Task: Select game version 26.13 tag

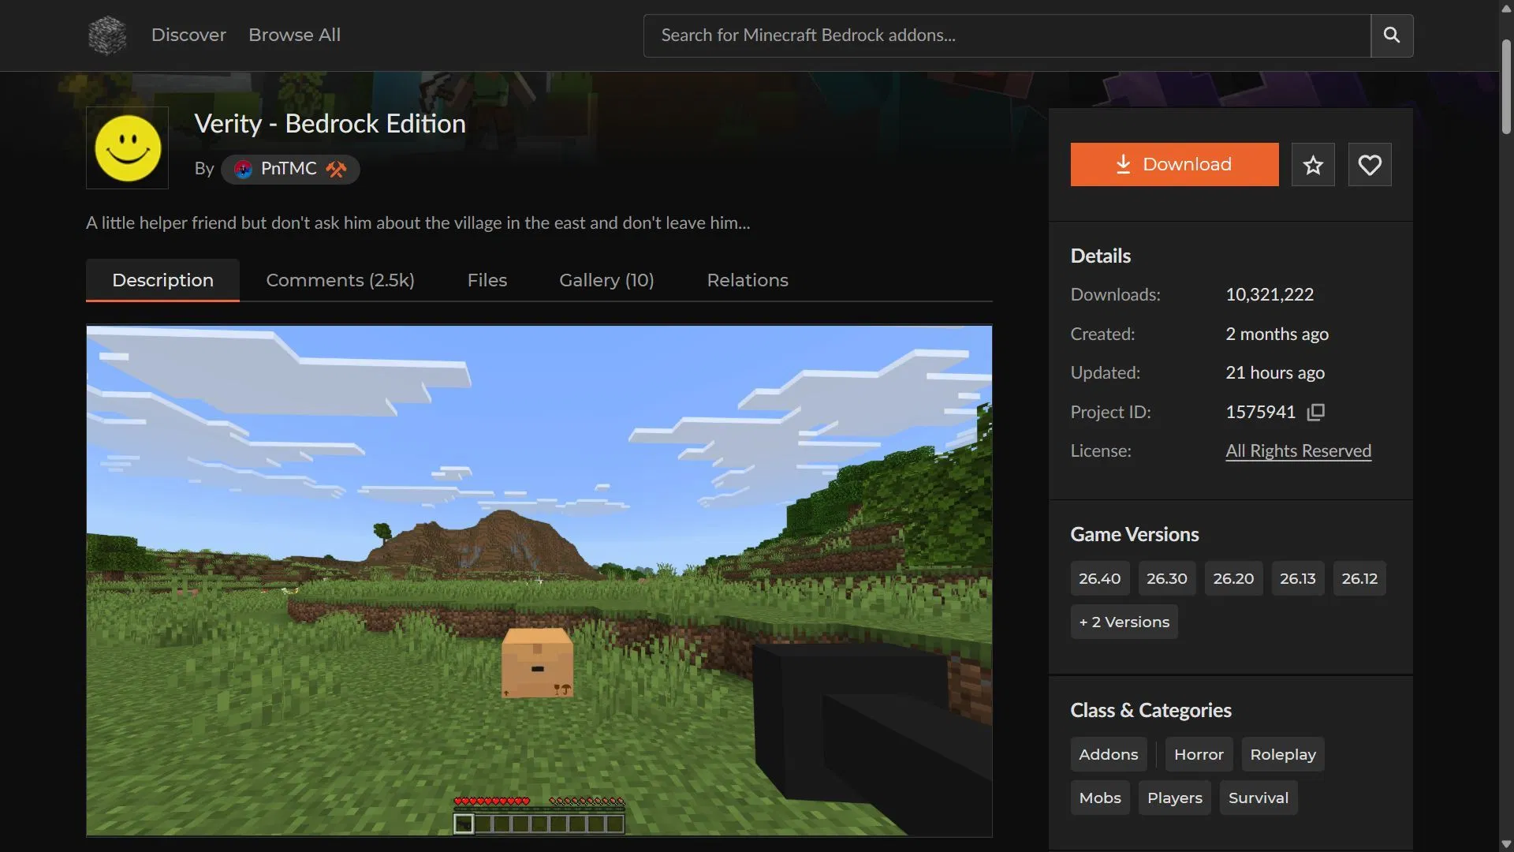Action: [1298, 578]
